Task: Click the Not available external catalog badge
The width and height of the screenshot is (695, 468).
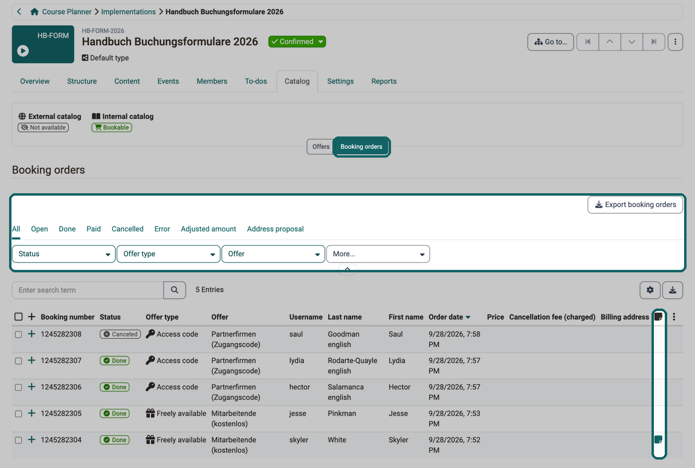Action: pos(43,127)
